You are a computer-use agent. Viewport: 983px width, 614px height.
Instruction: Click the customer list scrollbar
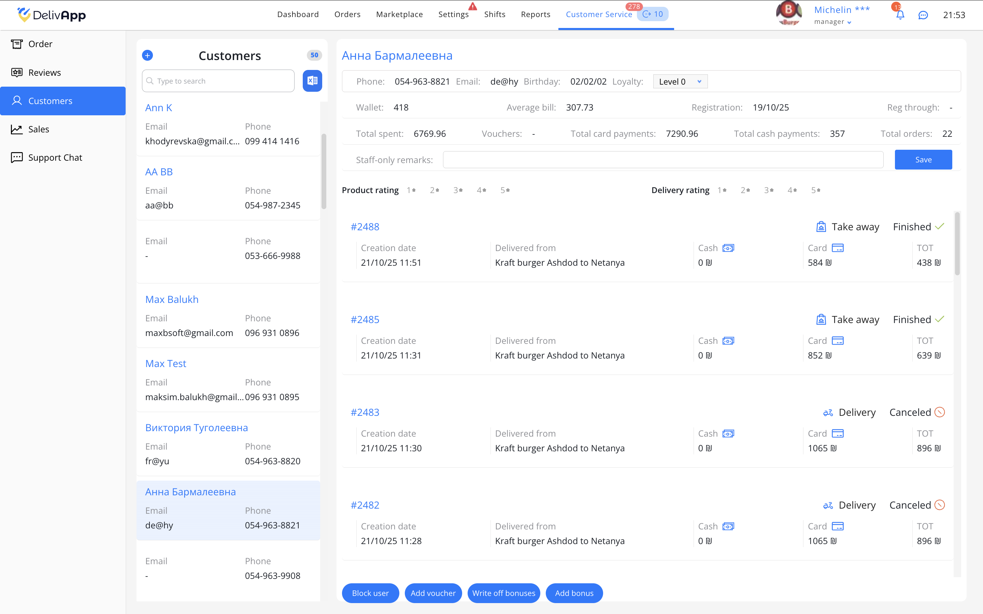tap(324, 171)
